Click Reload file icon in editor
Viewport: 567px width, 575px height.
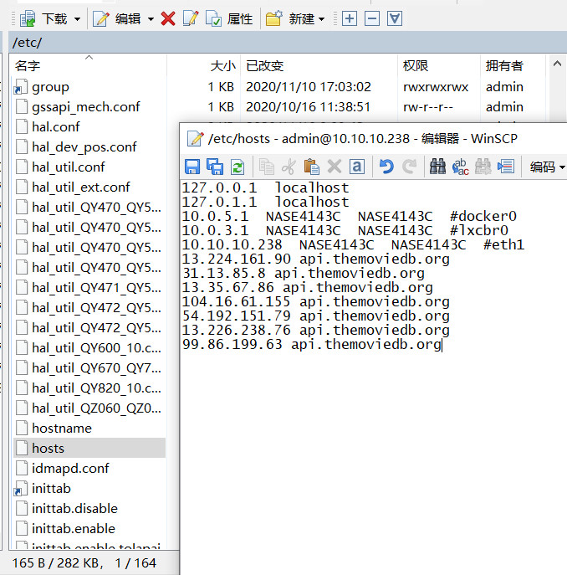click(x=238, y=167)
